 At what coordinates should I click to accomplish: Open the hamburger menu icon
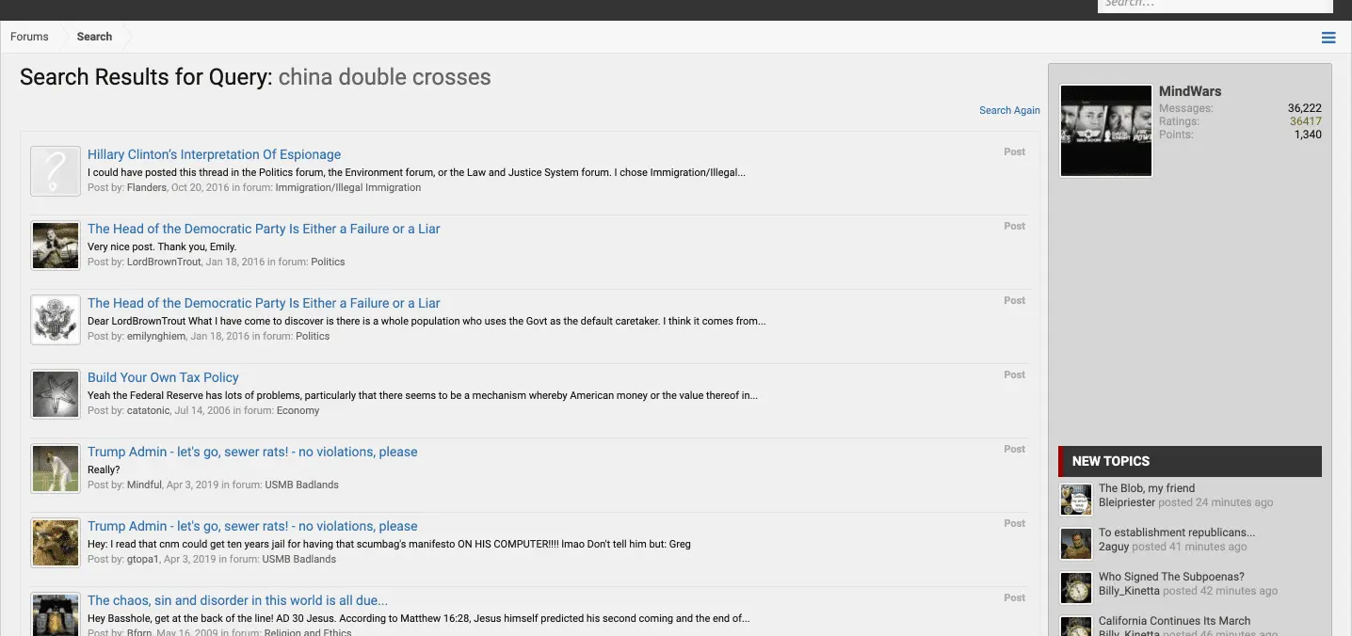[x=1328, y=38]
